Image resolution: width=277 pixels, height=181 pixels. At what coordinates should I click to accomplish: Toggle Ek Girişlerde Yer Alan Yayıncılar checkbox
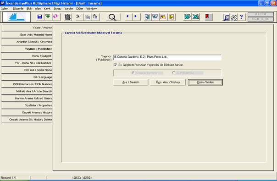pos(115,65)
